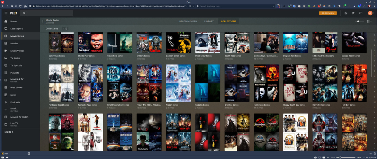Screen dimensions: 377x159
Task: Open the Dead Snow Series link
Action: (204, 56)
